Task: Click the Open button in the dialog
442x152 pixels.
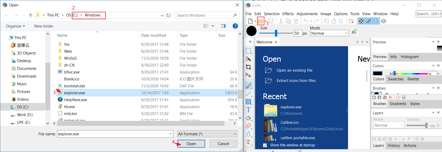Action: (191, 144)
